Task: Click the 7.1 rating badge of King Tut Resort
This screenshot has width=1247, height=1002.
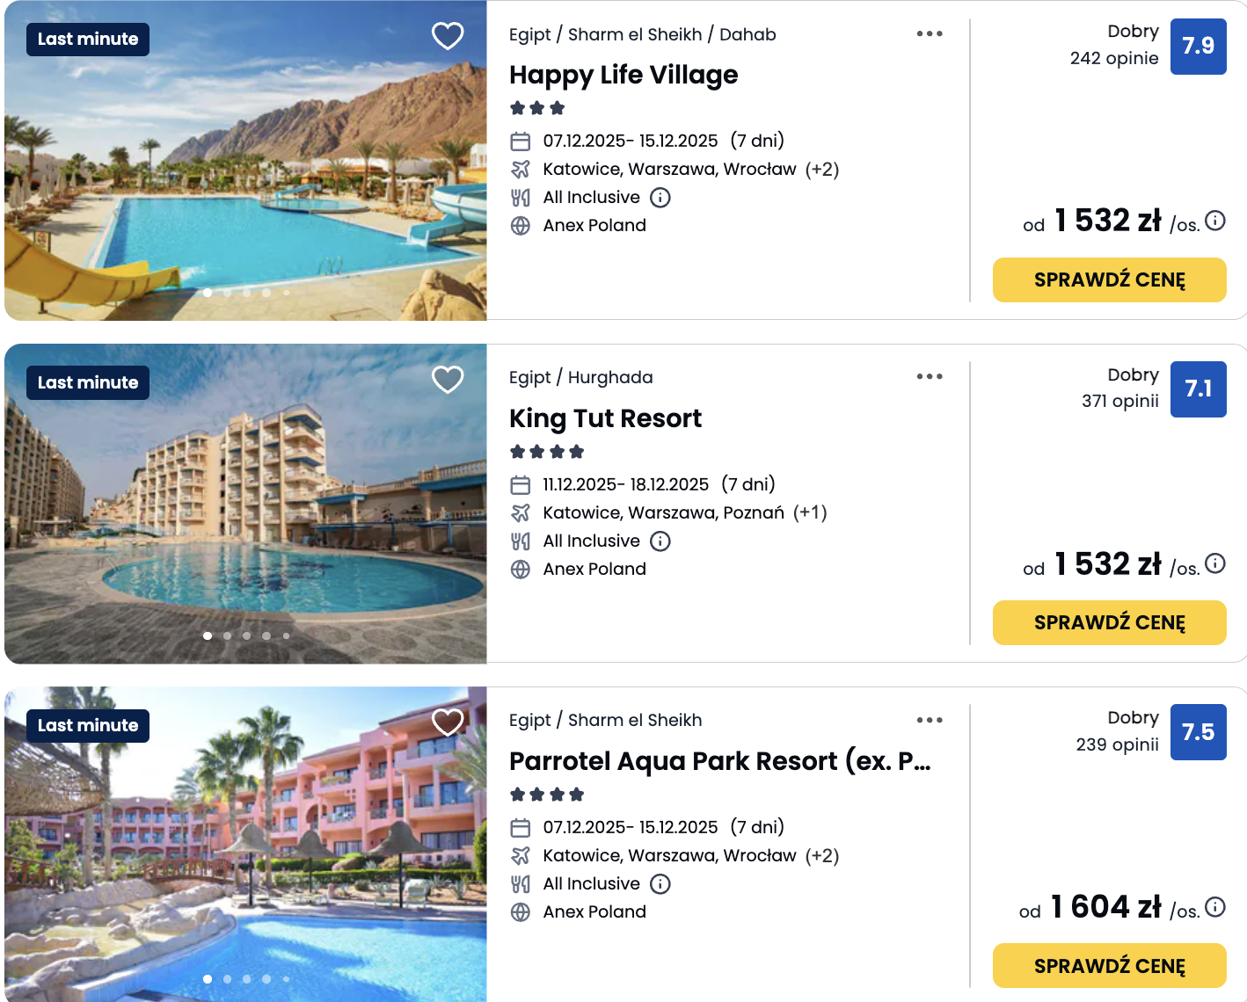Action: point(1198,389)
